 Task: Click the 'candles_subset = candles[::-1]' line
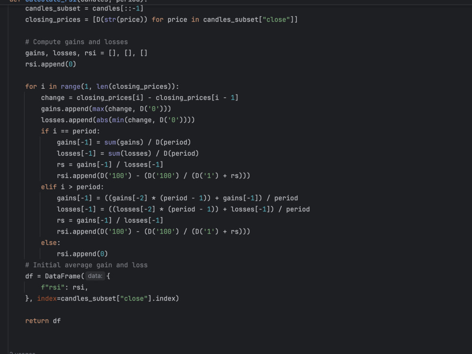[84, 8]
